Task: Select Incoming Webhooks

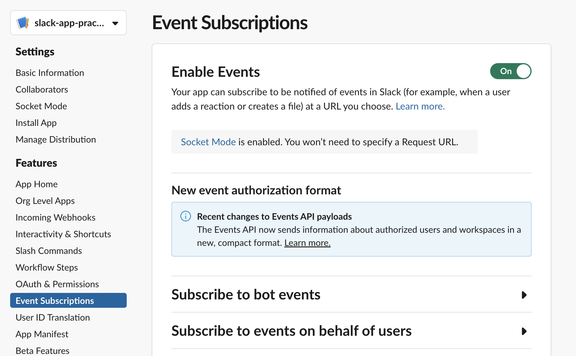Action: pos(55,217)
